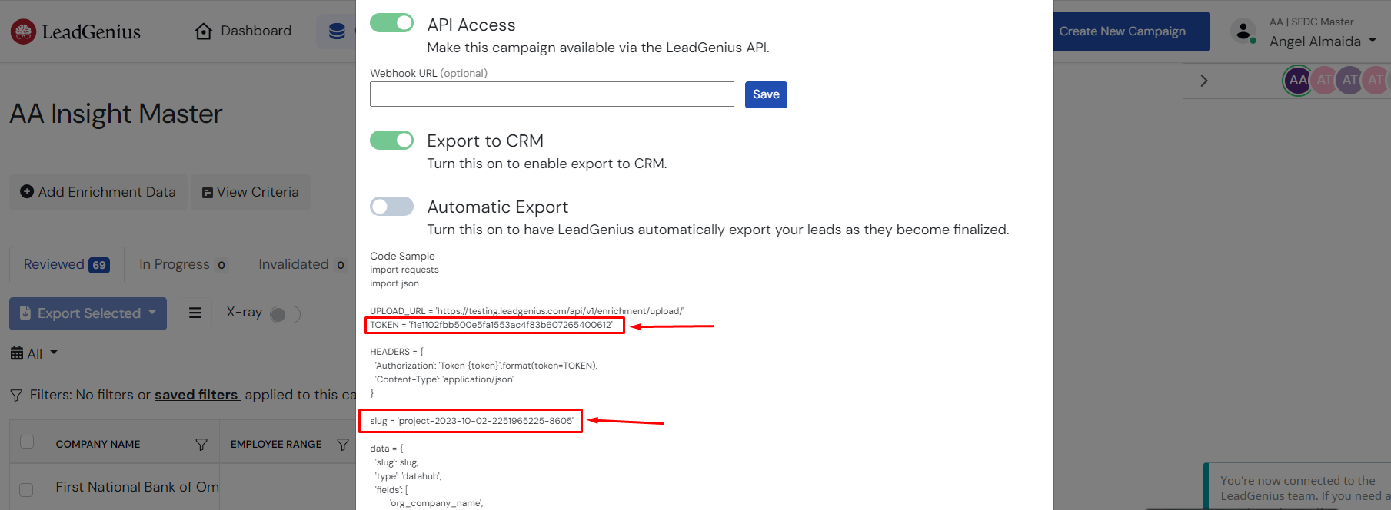Click First National Bank company name cell

point(138,487)
